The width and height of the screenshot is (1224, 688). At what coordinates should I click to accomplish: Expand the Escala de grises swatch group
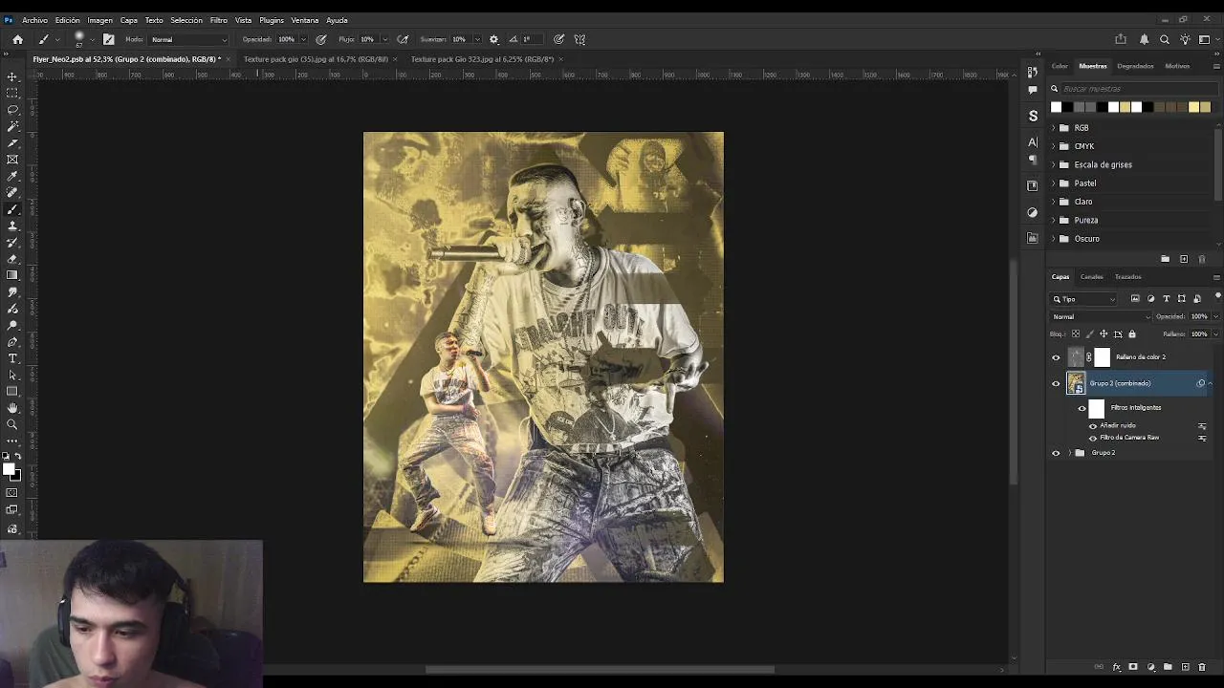(x=1054, y=164)
